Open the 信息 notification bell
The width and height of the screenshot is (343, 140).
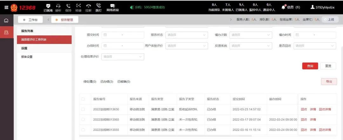tap(284, 7)
